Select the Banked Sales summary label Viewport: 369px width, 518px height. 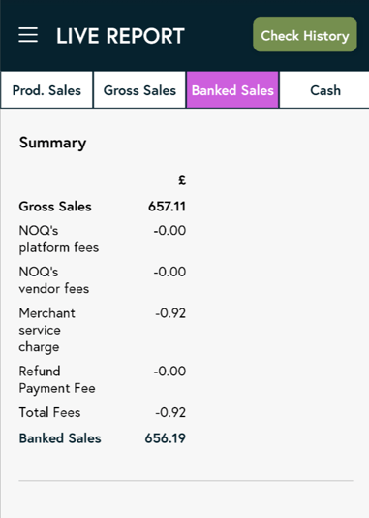[60, 438]
